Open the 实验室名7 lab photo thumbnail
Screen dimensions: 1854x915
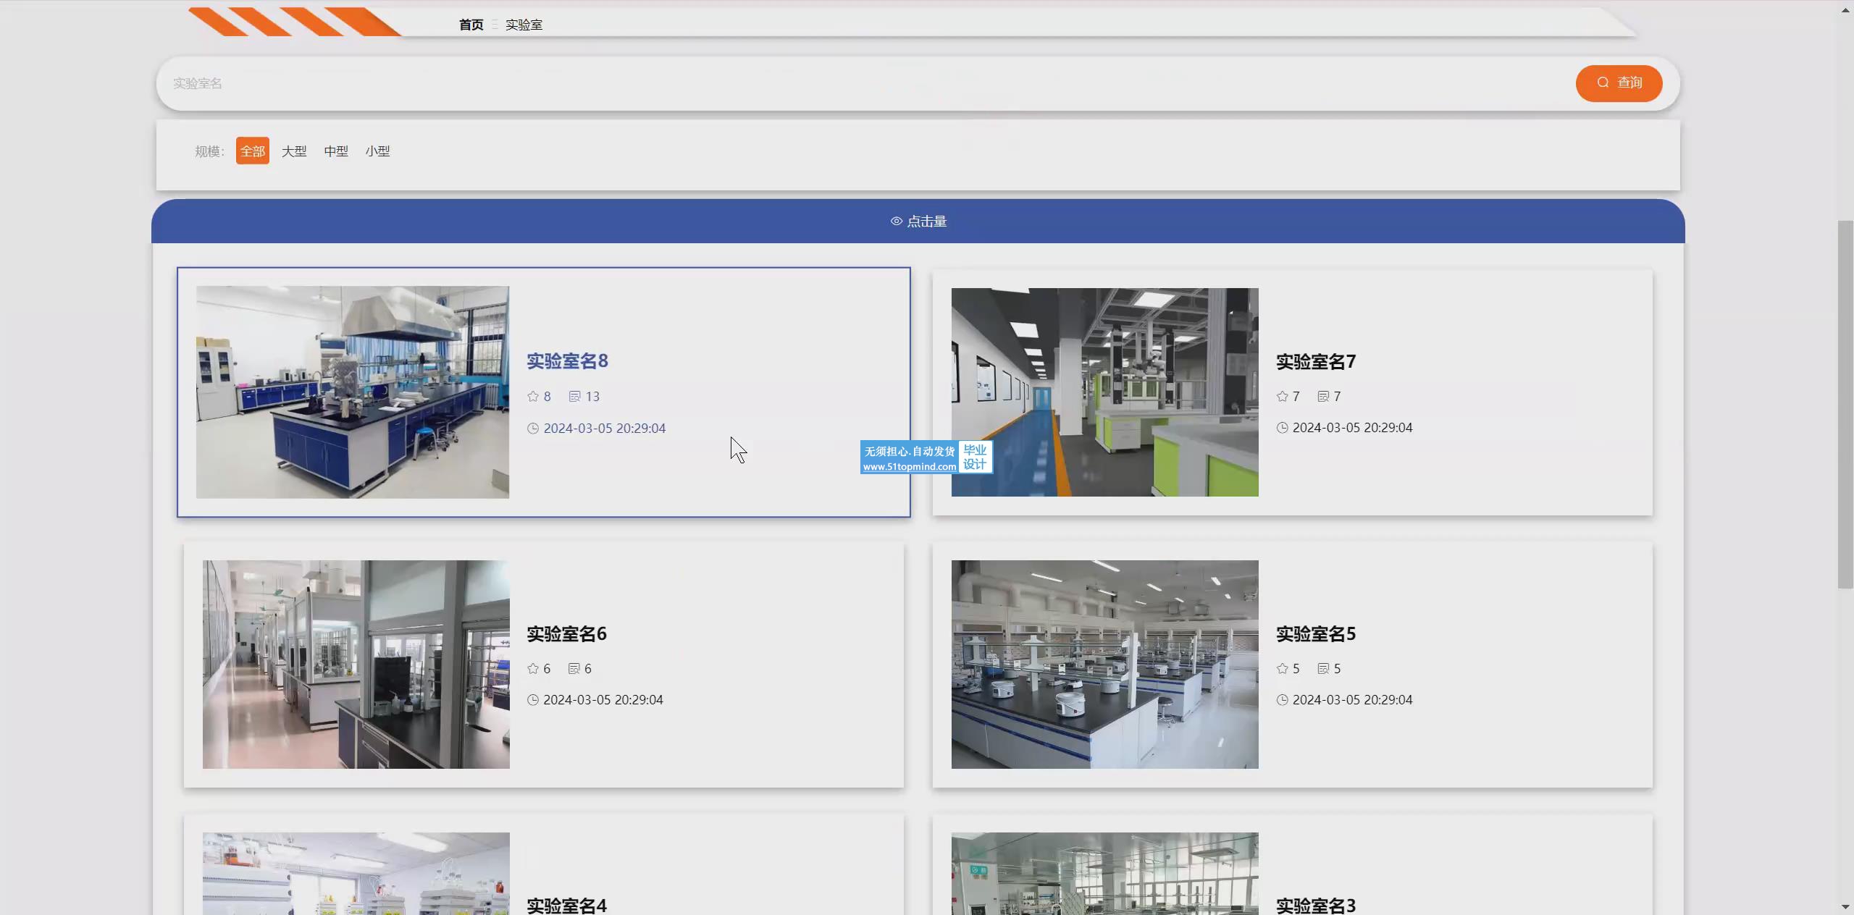click(1105, 392)
